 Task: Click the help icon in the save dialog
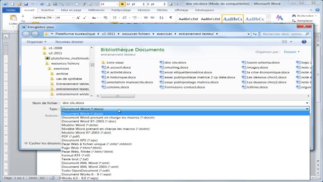tap(304, 42)
